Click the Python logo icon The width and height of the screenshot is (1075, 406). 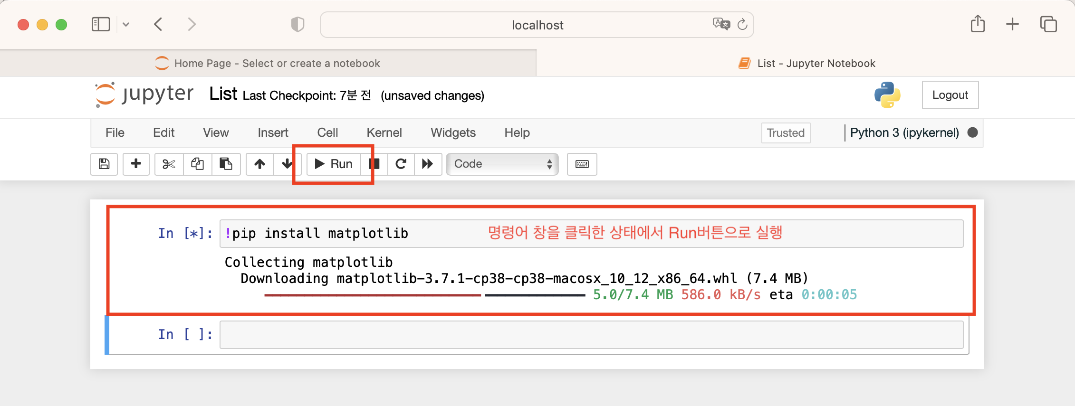tap(887, 95)
